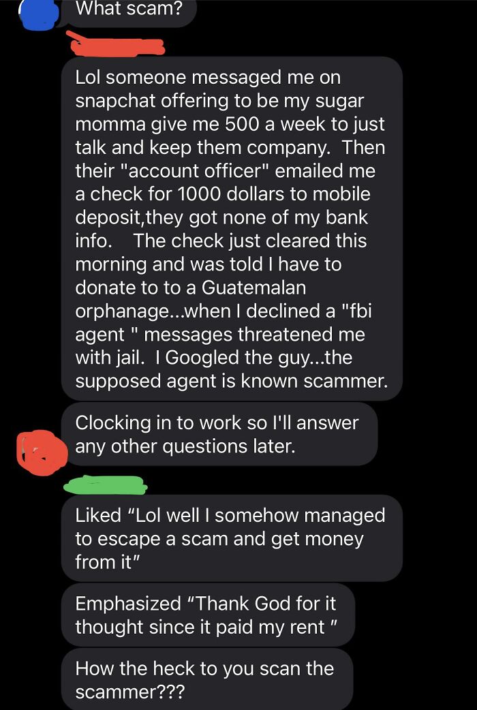
Task: Tap the "Clocking in to work" message bubble
Action: click(219, 434)
